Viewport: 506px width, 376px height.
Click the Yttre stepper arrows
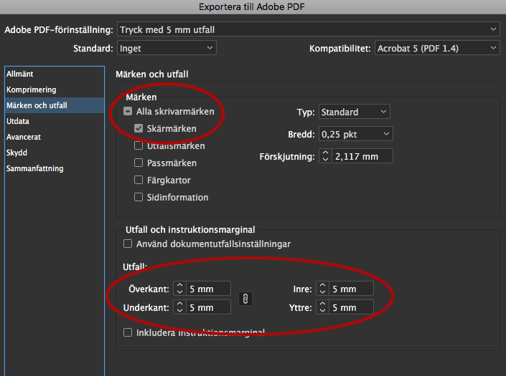pyautogui.click(x=322, y=307)
